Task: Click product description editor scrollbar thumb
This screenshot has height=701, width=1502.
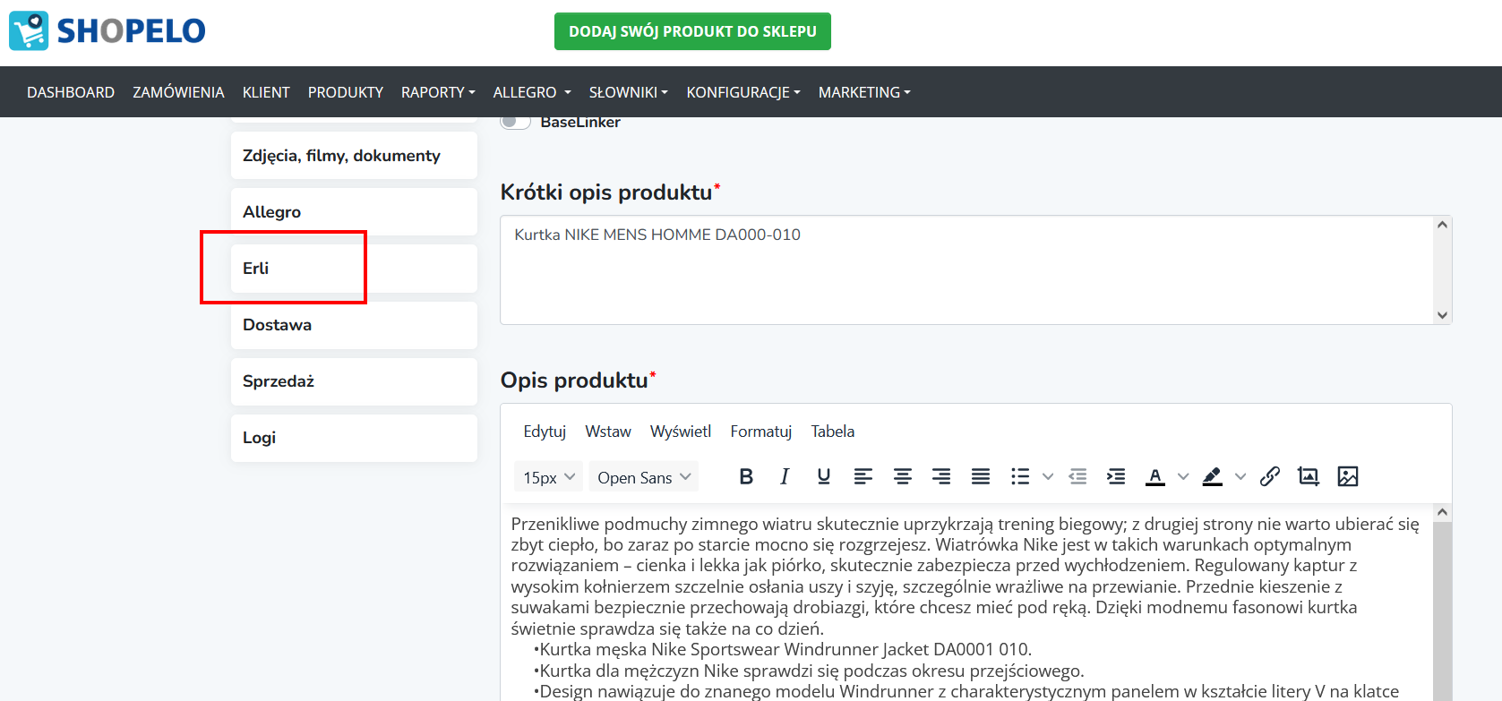Action: (1442, 611)
